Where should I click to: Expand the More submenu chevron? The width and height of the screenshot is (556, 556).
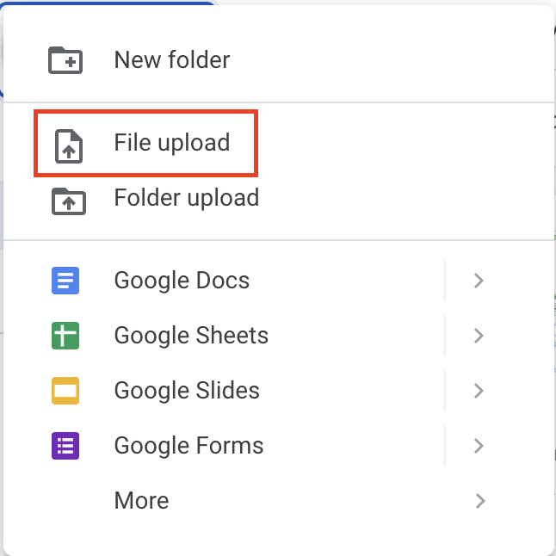click(x=479, y=501)
